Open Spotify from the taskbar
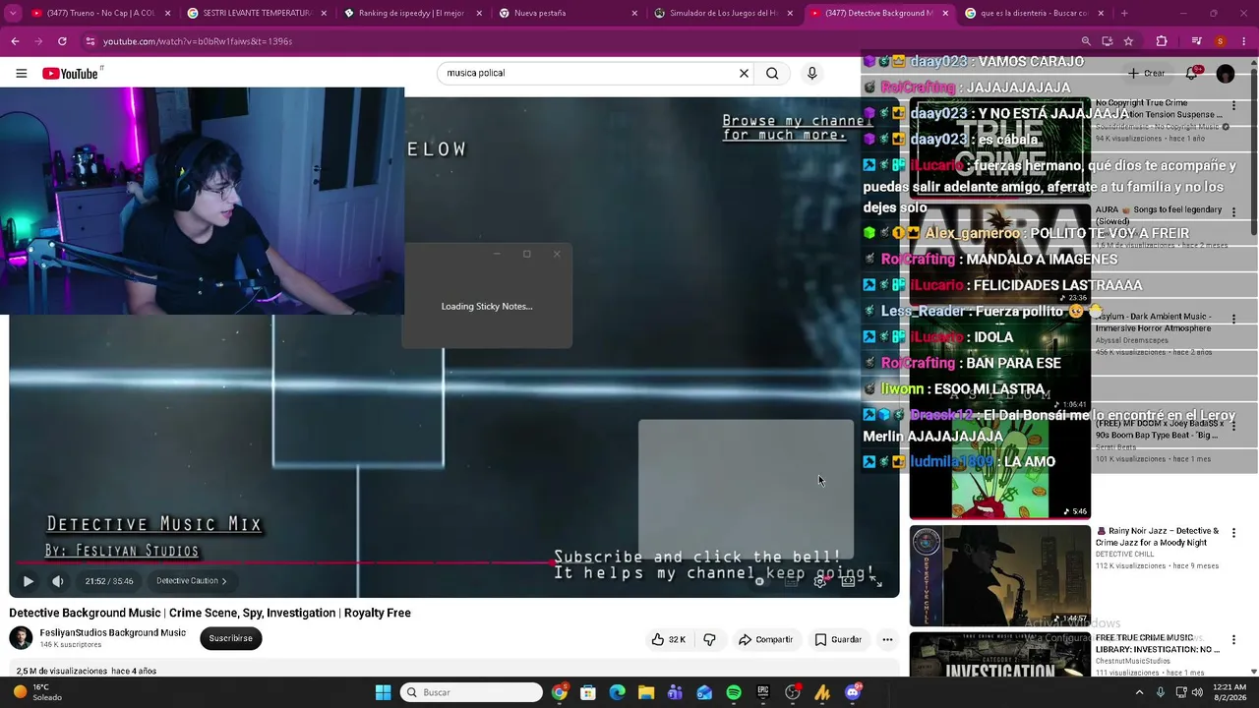The image size is (1259, 708). tap(734, 692)
